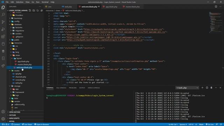Open explorer More Actions ellipsis
224x126 pixels.
click(x=40, y=7)
